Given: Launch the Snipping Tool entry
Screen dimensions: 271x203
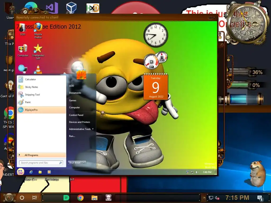Looking at the screenshot, I should click(42, 95).
